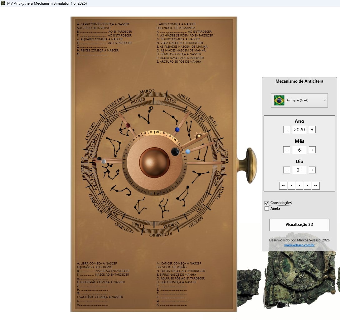Screen dimensions: 340x320
Task: Click the golden sun pointer on dial
Action: click(199, 136)
